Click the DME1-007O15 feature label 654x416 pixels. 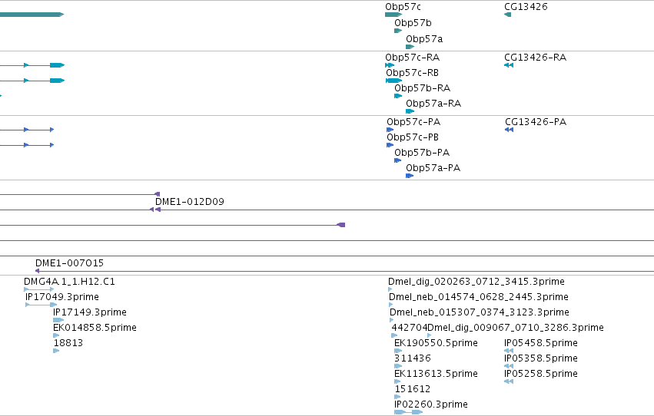tap(69, 263)
